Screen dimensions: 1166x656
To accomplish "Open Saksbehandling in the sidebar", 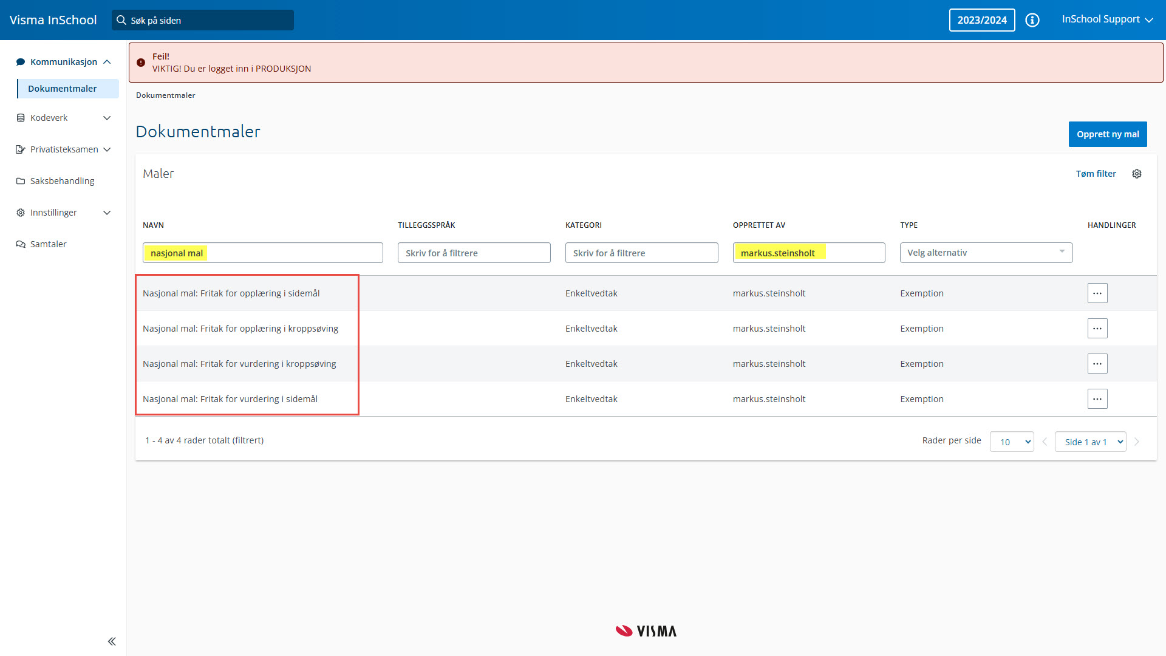I will point(62,181).
